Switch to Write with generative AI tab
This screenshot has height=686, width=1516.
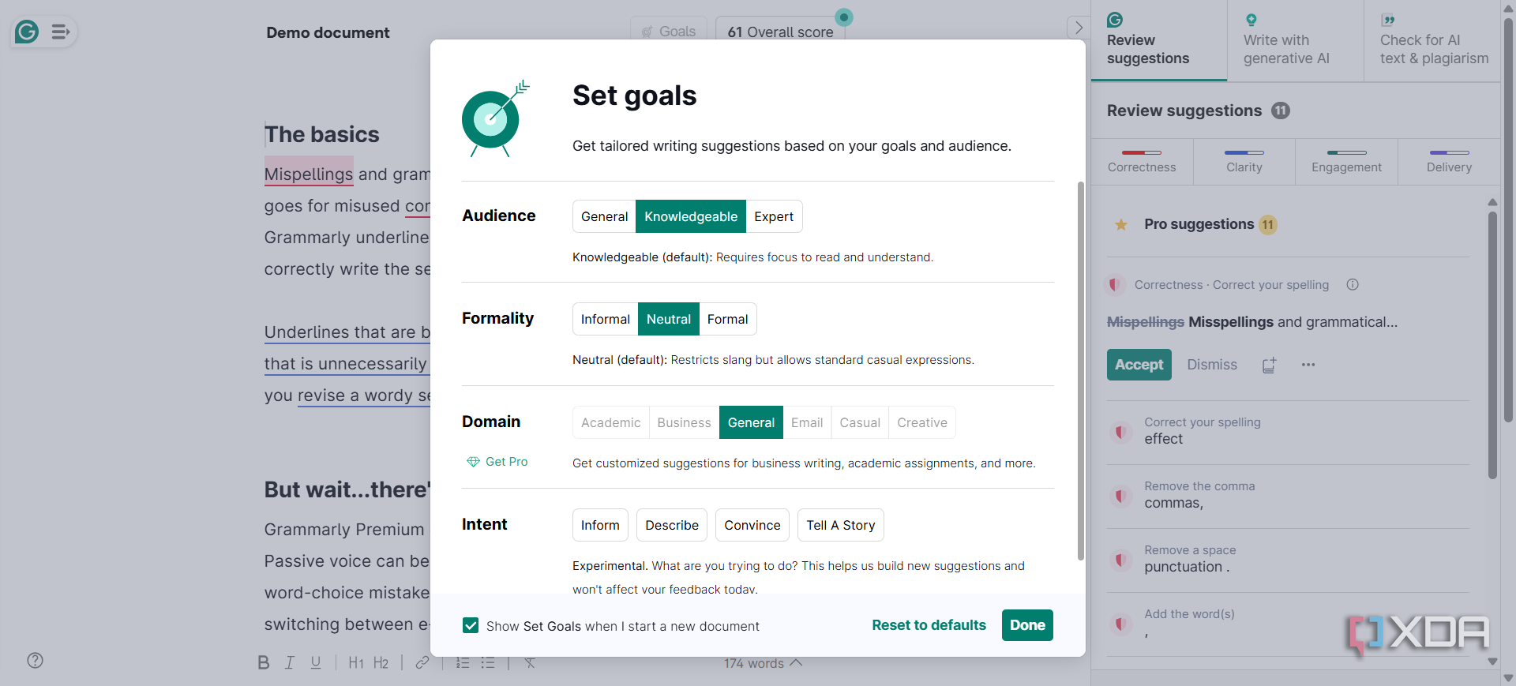pos(1295,40)
